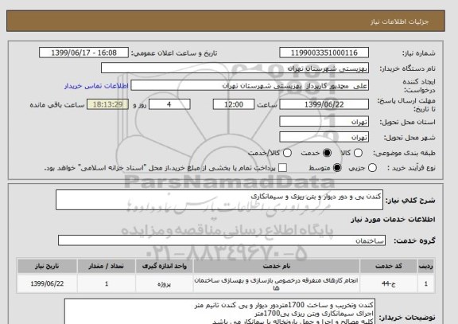This screenshot has height=324, width=458.
Task: Click the buyer organization field بهزیستی شهرستان تهران
Action: 235,68
